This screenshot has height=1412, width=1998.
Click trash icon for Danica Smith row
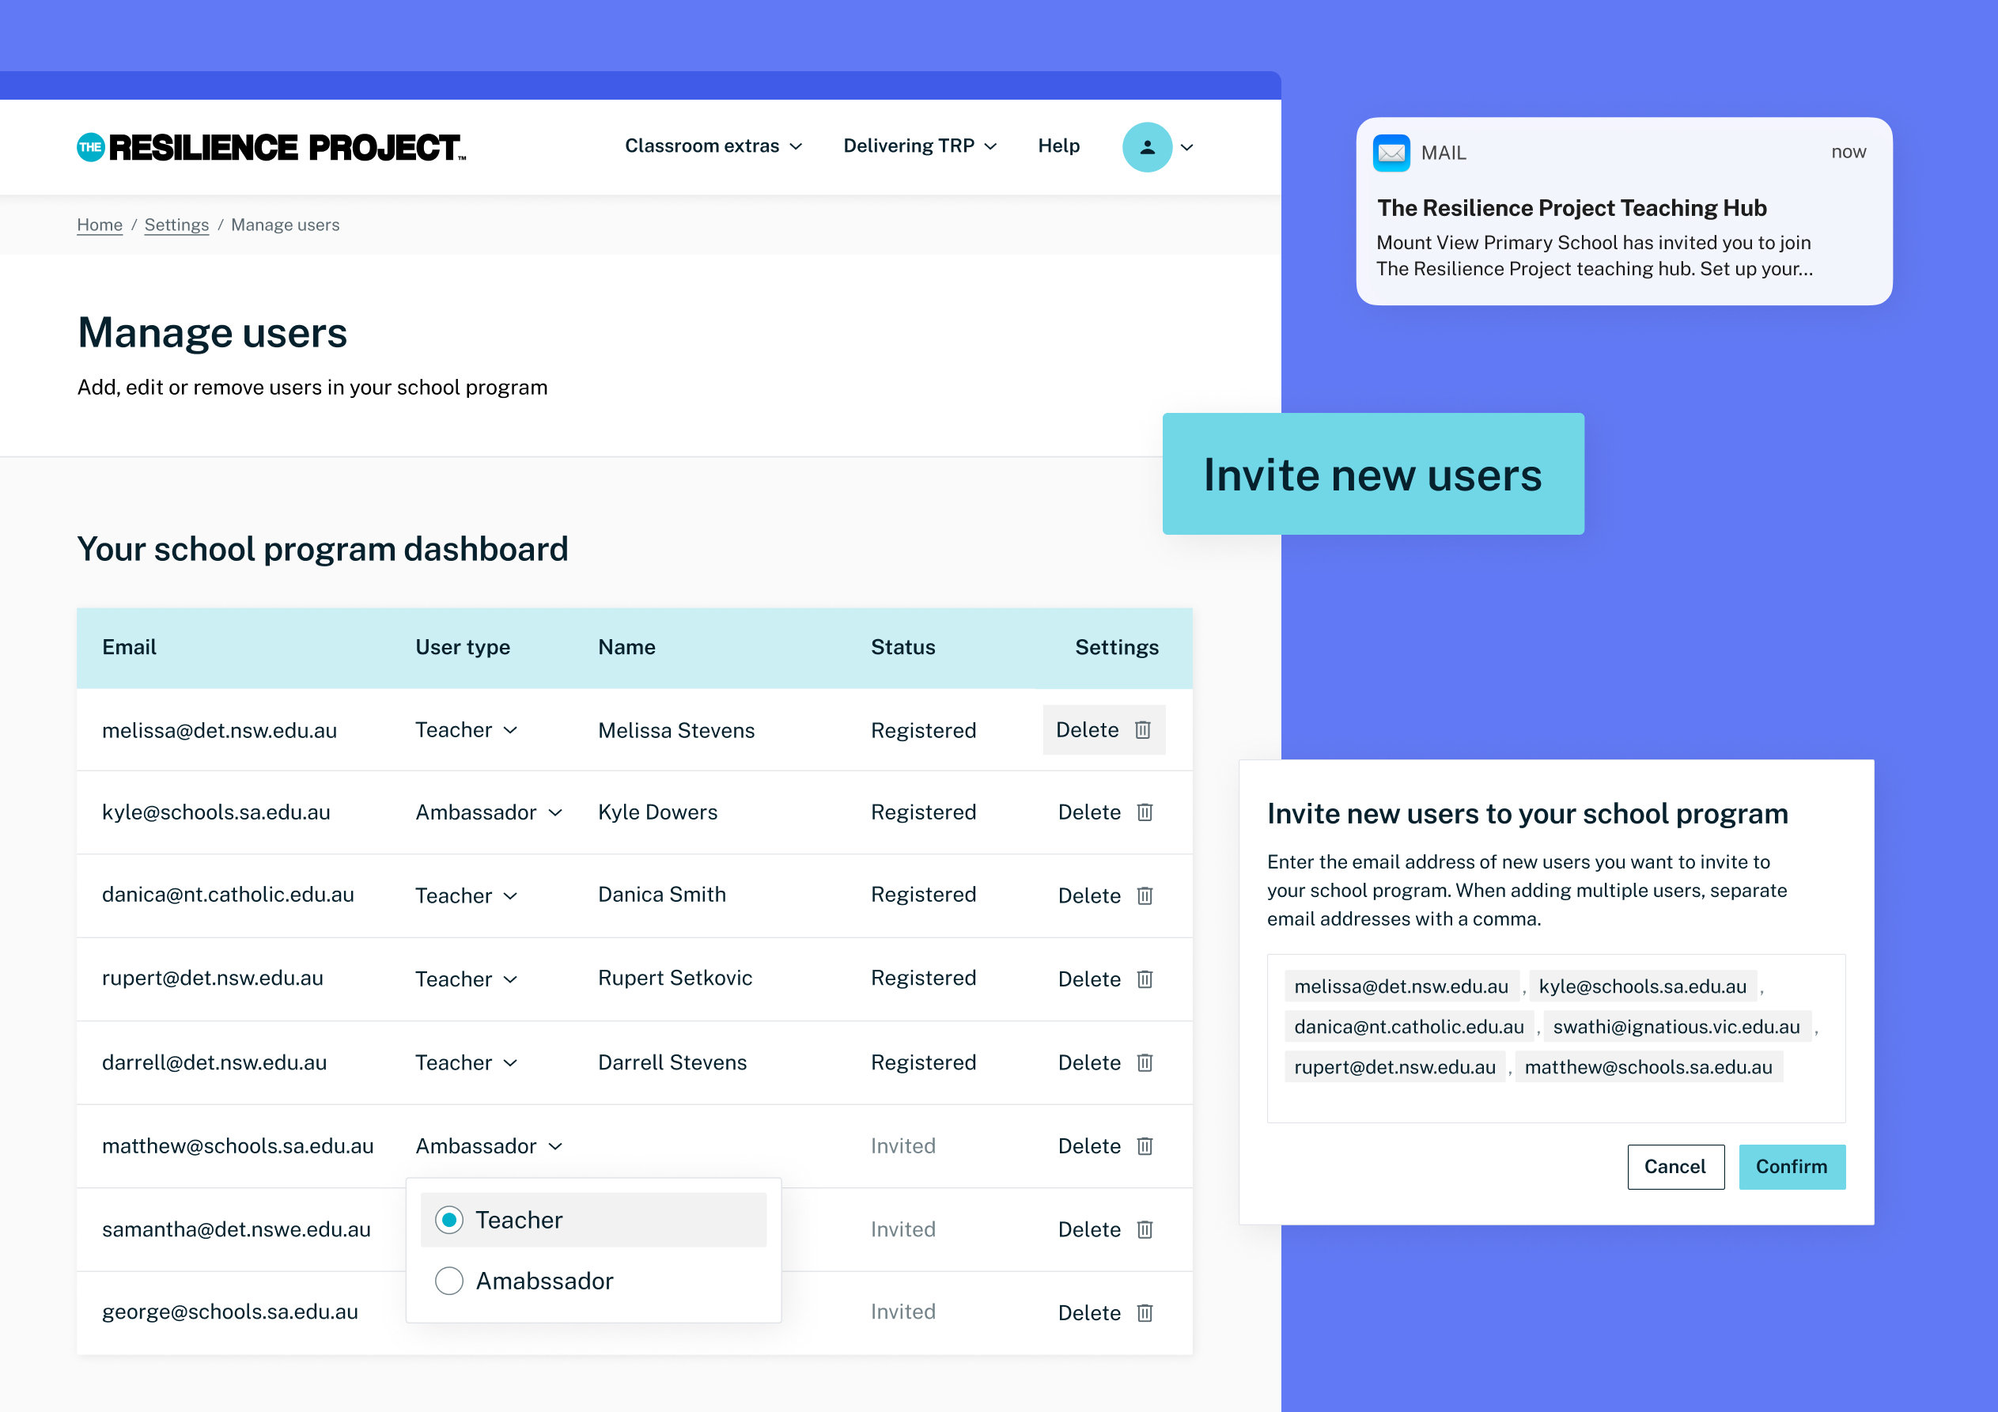tap(1145, 895)
